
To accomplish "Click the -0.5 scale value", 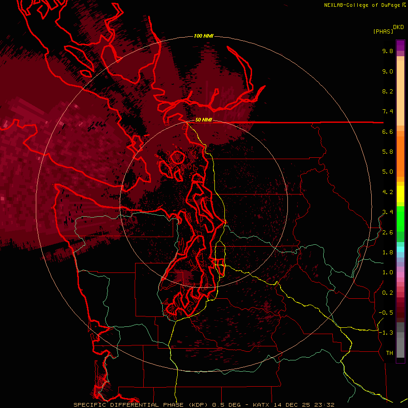I will click(x=386, y=313).
